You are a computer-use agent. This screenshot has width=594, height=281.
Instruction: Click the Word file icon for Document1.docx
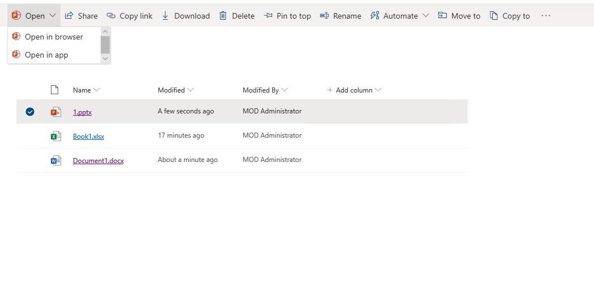[56, 160]
